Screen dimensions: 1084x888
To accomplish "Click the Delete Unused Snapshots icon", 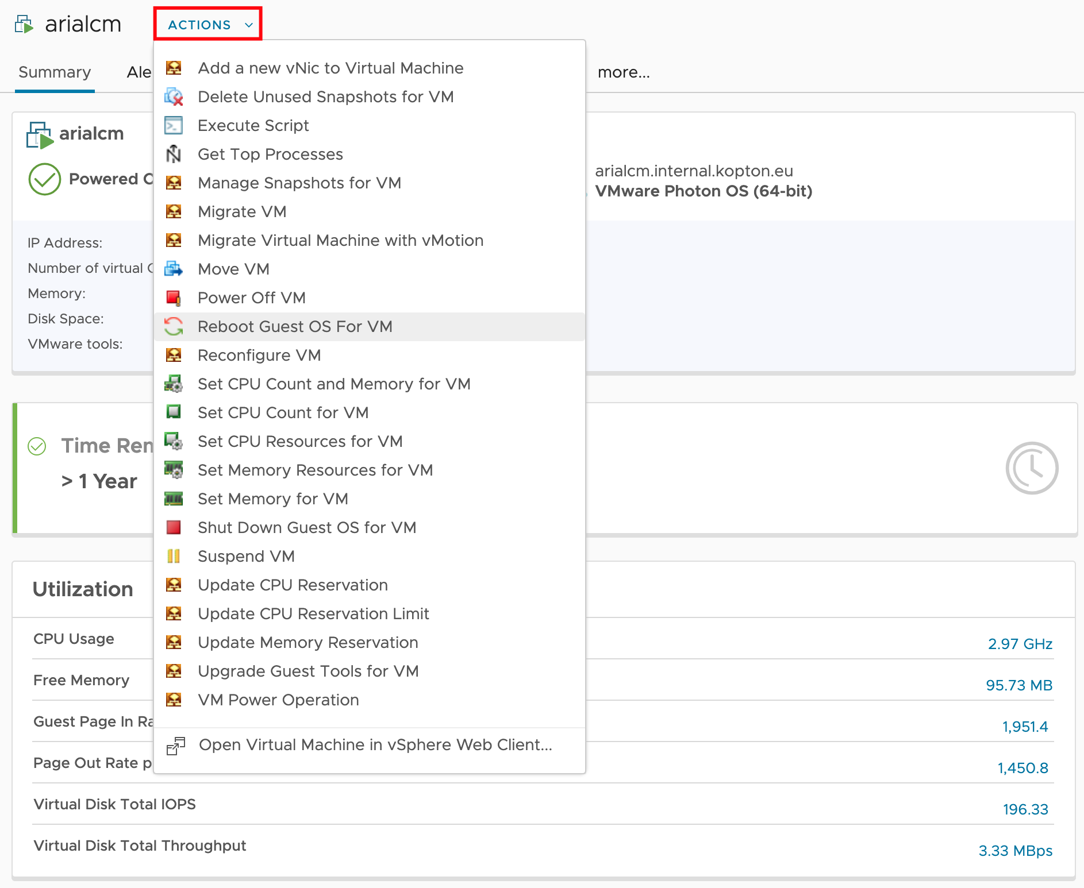I will coord(174,96).
